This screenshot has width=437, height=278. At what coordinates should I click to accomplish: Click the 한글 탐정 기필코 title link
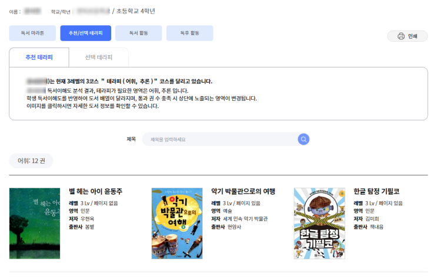[376, 192]
